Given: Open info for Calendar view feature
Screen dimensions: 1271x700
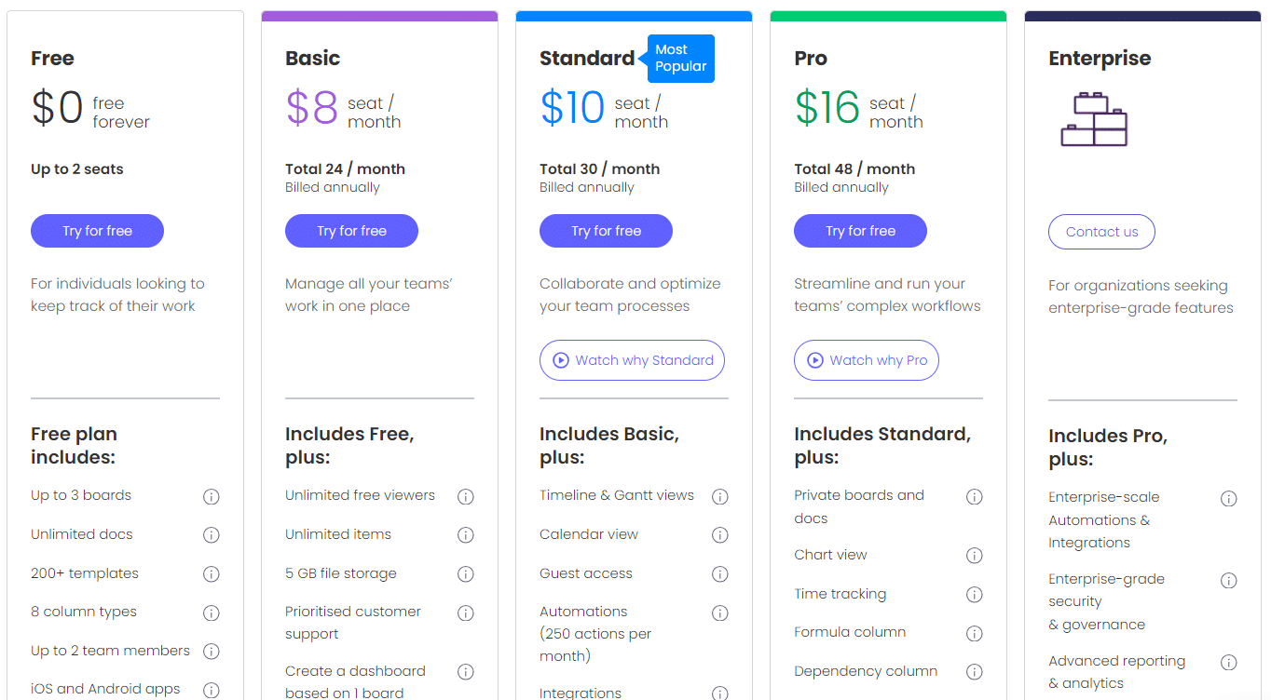Looking at the screenshot, I should (720, 535).
